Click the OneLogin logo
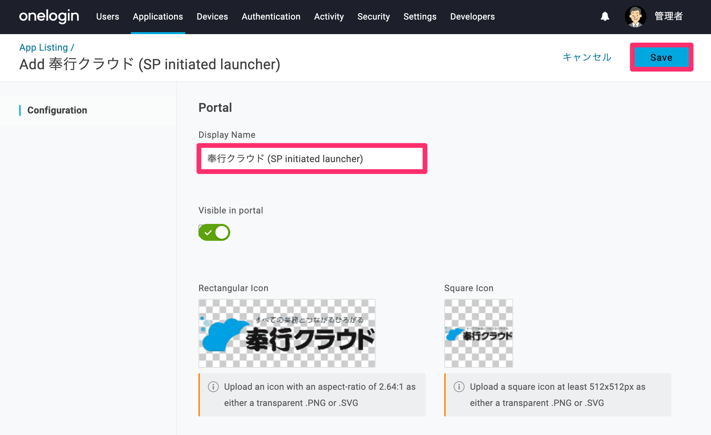711x435 pixels. (49, 16)
